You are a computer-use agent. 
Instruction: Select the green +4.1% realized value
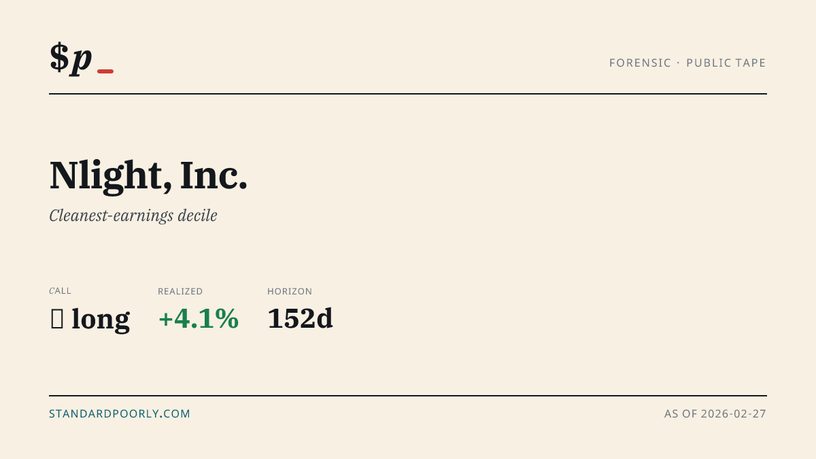pos(199,319)
